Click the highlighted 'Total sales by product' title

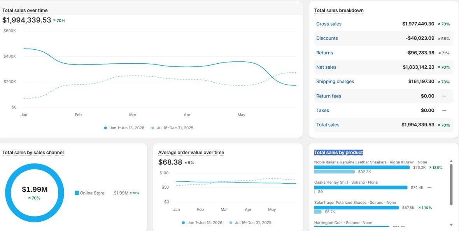[x=338, y=153]
